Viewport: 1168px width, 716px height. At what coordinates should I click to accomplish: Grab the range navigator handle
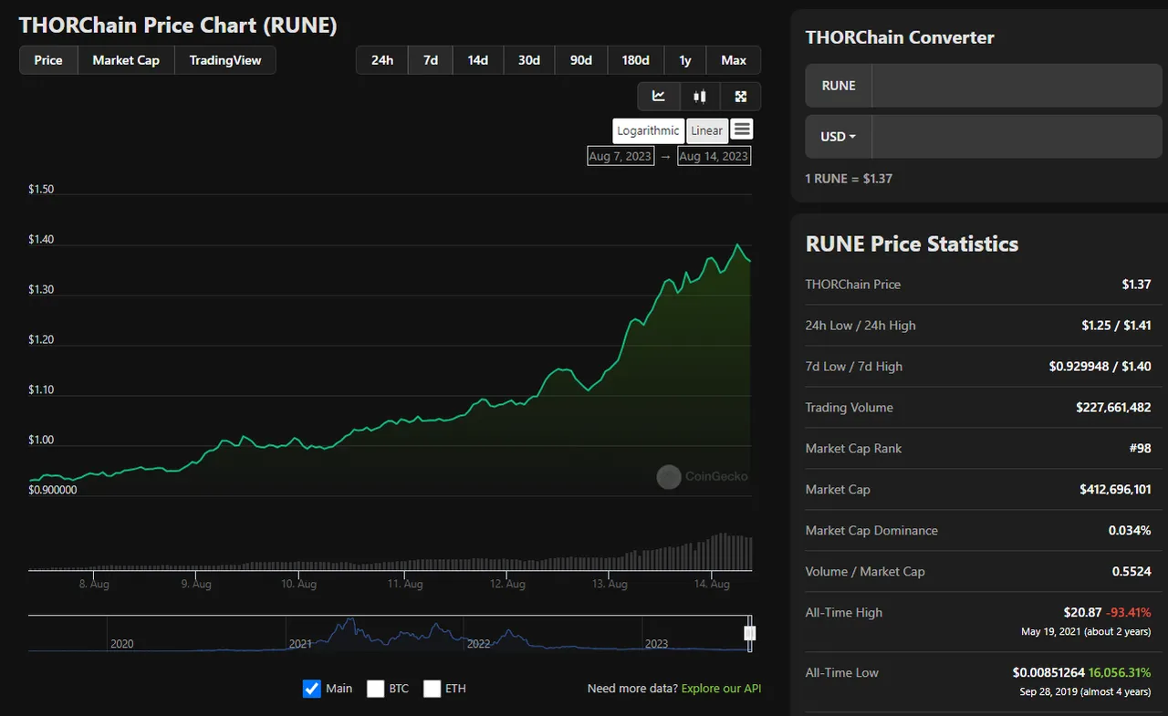point(750,633)
